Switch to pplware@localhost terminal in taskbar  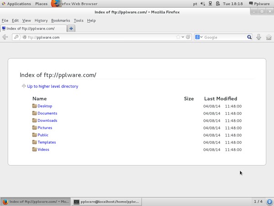point(106,201)
